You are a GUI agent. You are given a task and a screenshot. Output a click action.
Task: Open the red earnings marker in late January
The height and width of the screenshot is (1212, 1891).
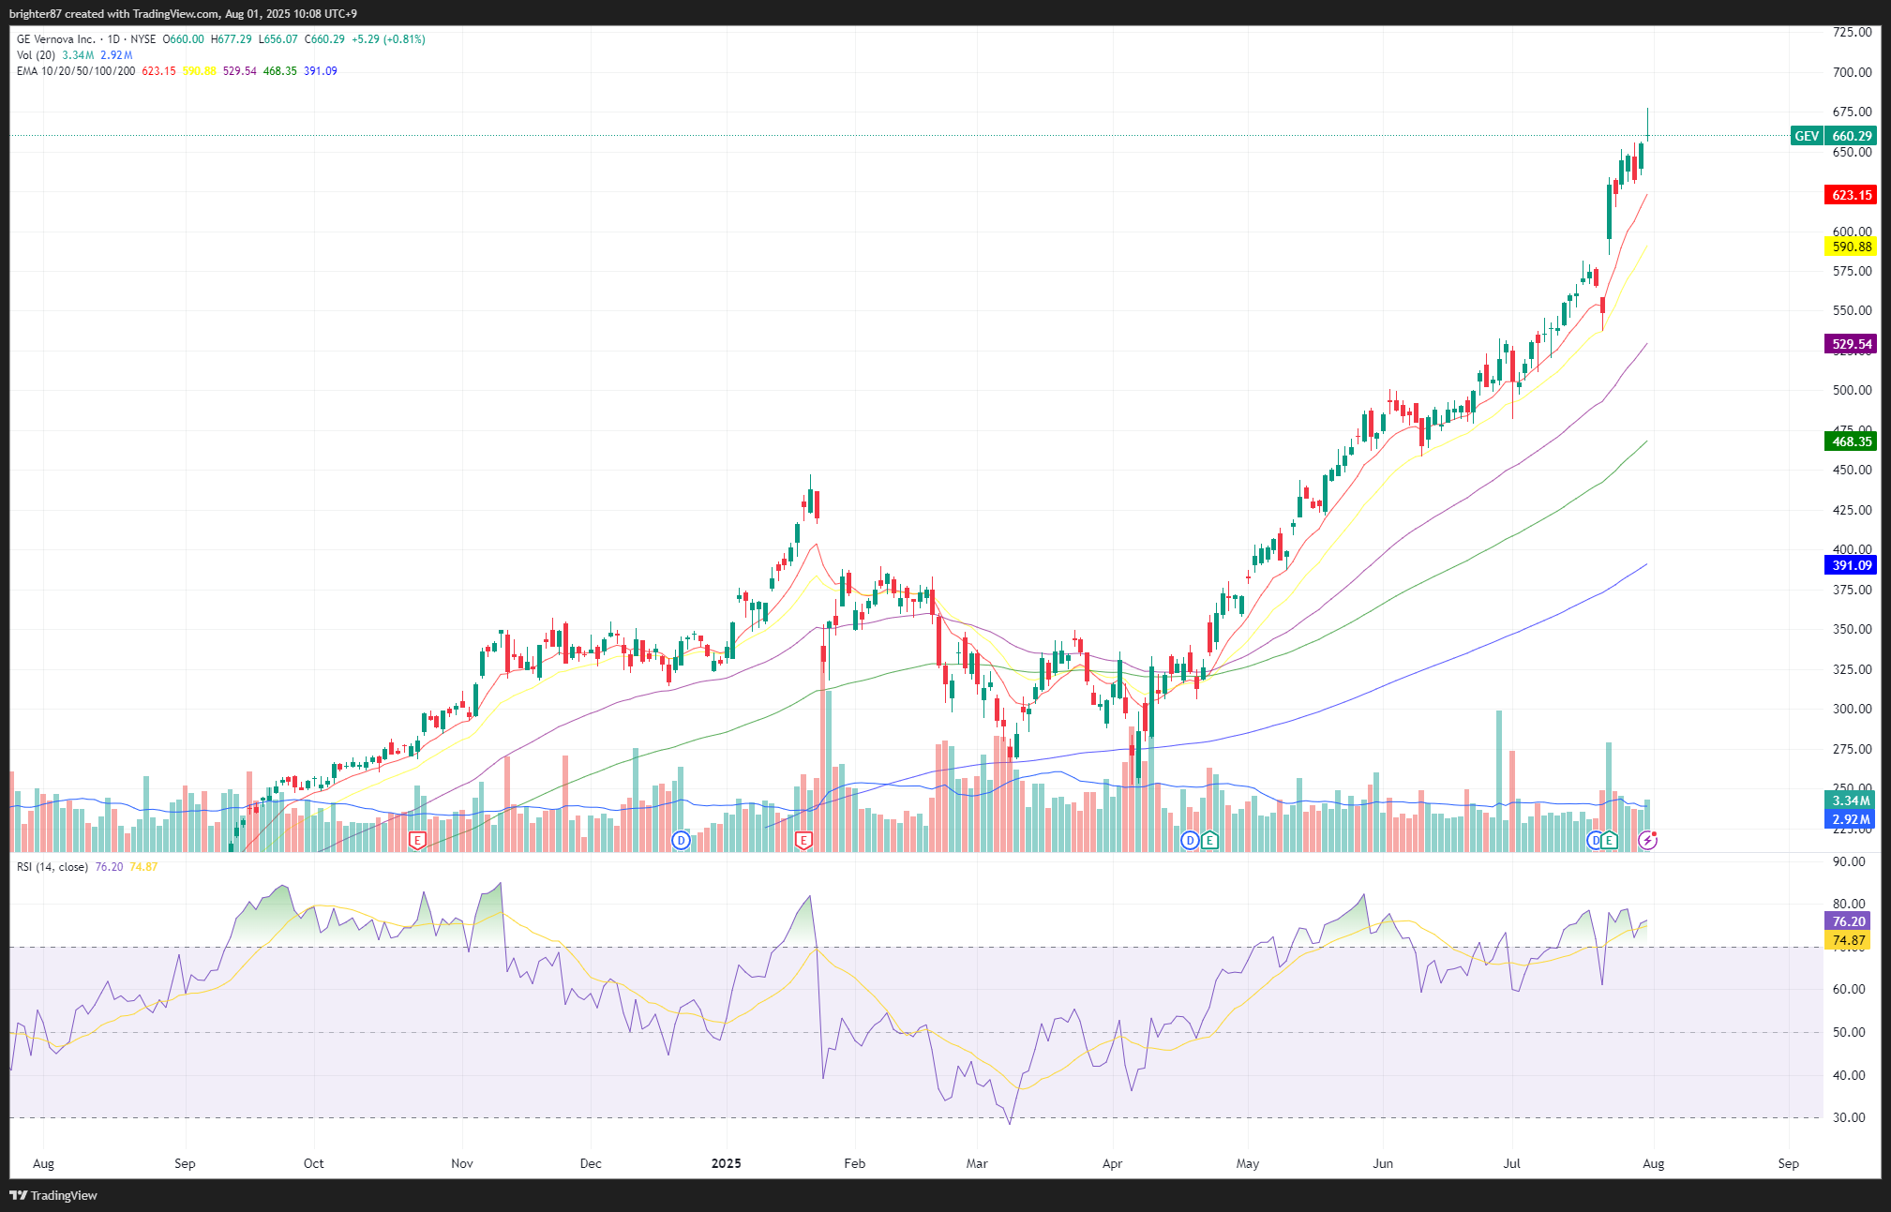(x=803, y=841)
